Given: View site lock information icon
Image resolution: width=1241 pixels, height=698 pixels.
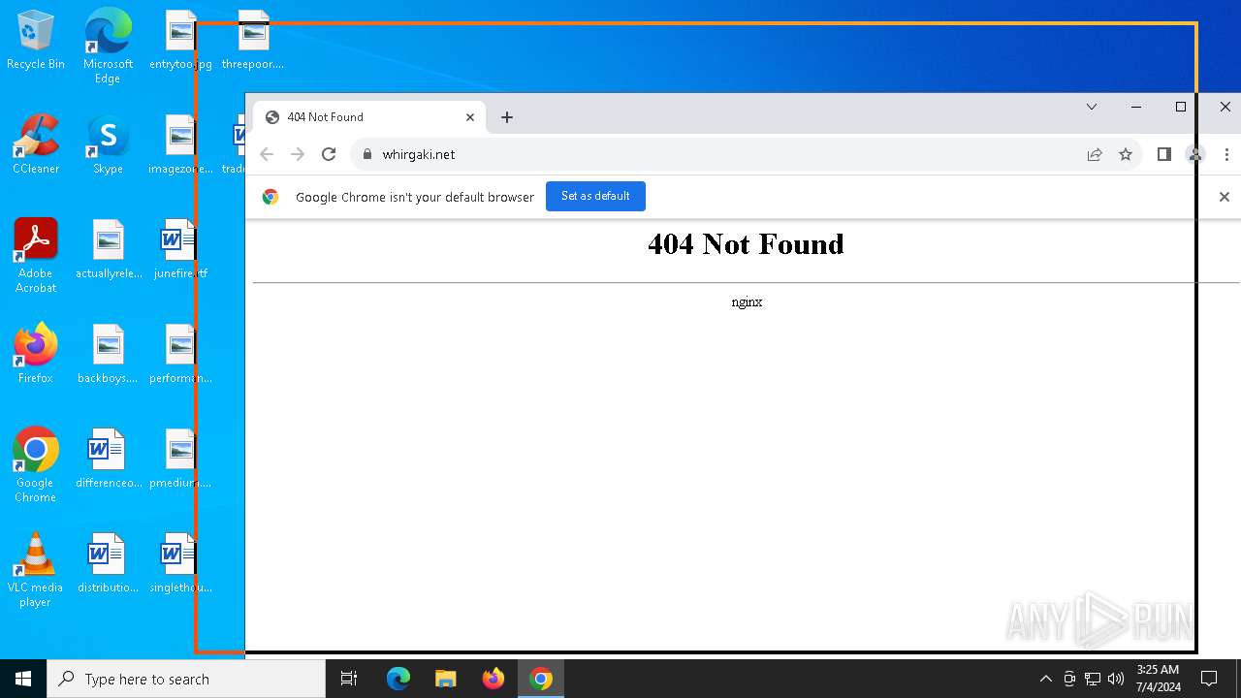Looking at the screenshot, I should pyautogui.click(x=366, y=154).
